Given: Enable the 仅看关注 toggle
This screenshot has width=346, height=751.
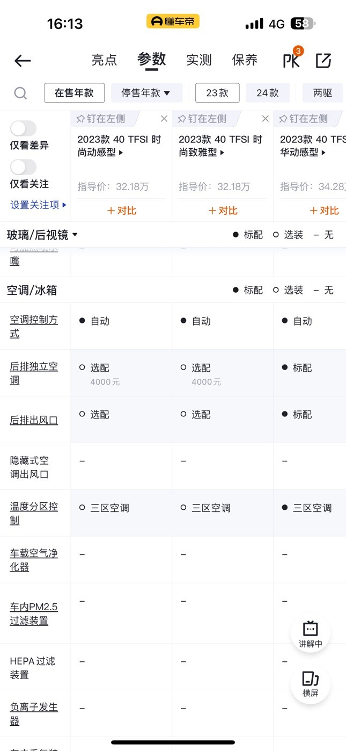Looking at the screenshot, I should [x=23, y=167].
